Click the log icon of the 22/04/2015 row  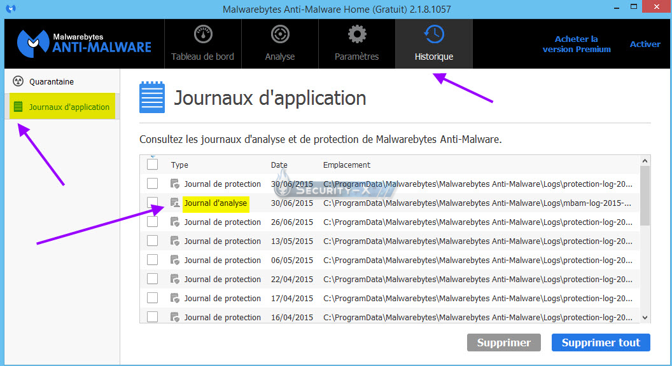coord(175,279)
